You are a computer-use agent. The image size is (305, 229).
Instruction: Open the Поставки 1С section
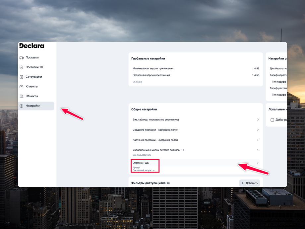click(x=36, y=67)
